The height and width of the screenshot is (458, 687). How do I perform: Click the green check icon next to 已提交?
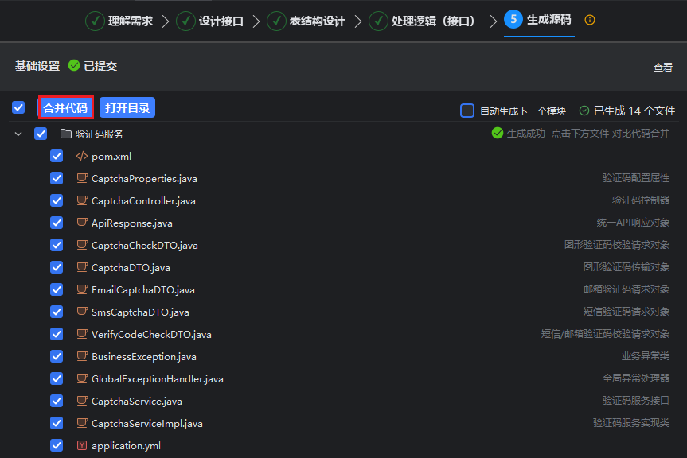tap(74, 66)
